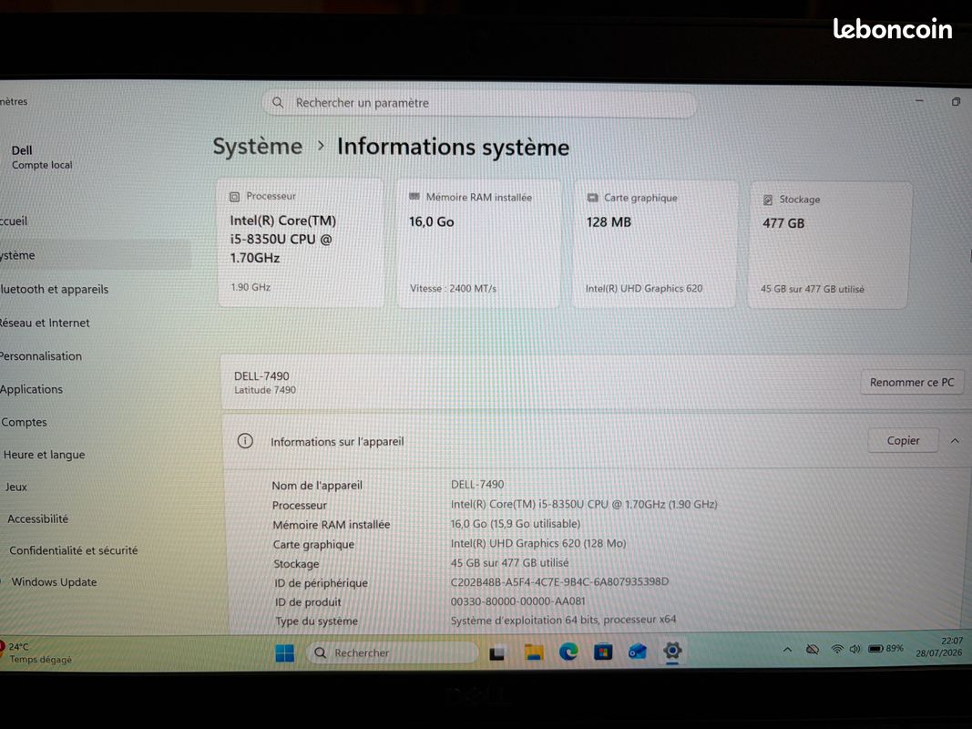
Task: Open the Stockage card
Action: tap(829, 245)
